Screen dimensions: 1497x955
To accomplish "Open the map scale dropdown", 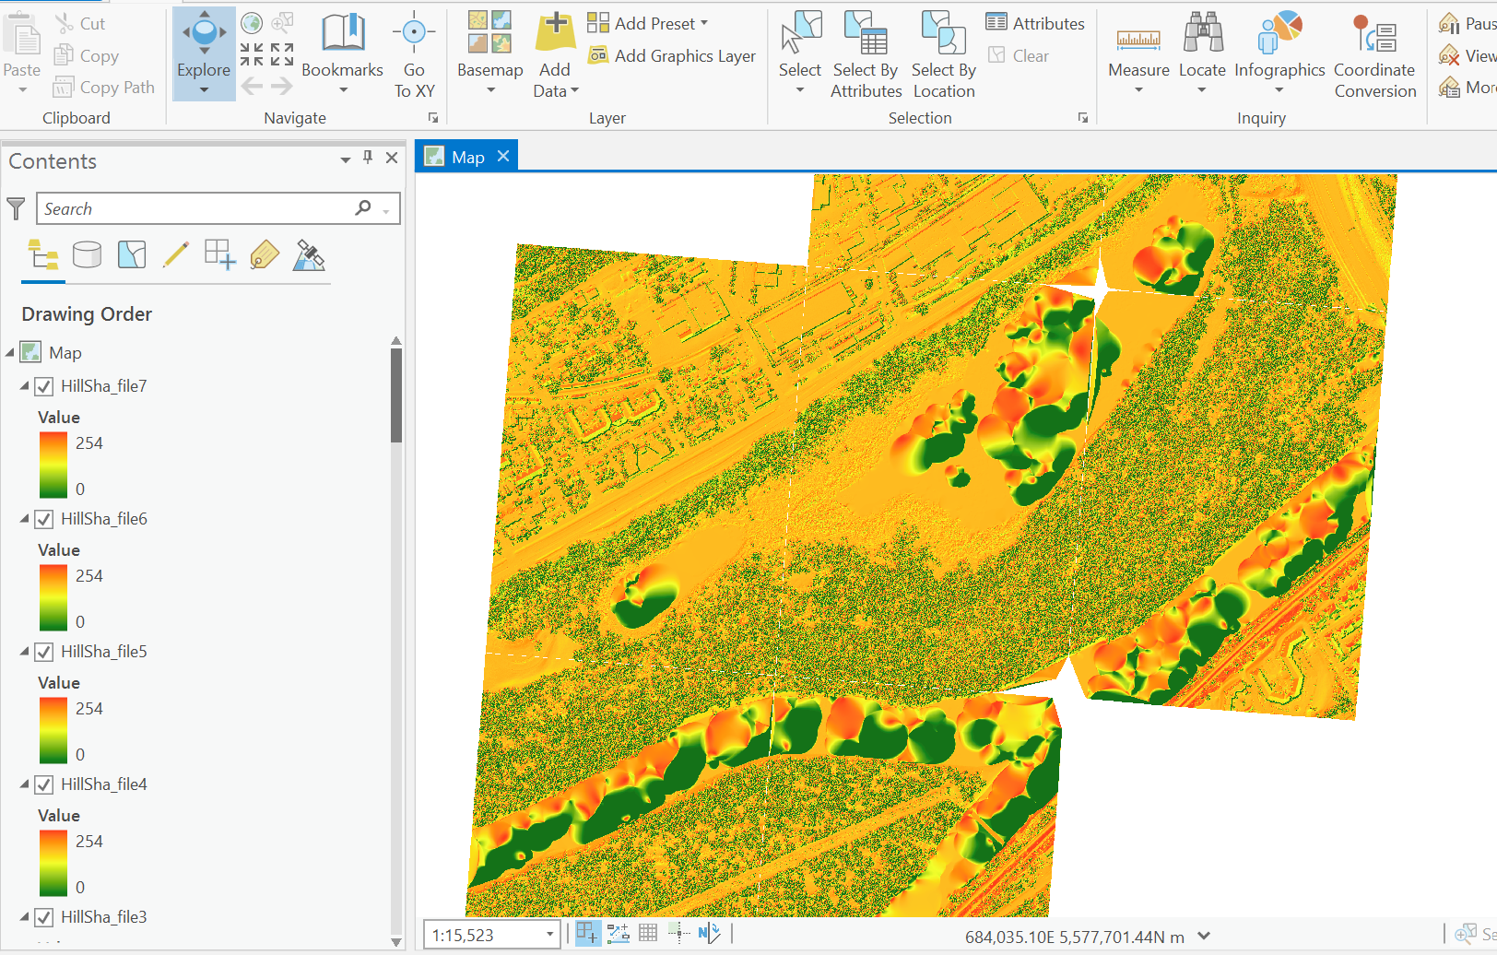I will (548, 934).
